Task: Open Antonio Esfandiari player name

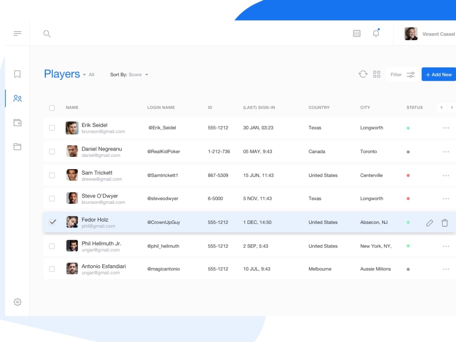Action: click(104, 266)
